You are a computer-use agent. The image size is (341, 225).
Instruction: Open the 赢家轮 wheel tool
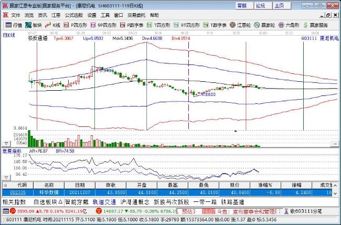pyautogui.click(x=264, y=25)
